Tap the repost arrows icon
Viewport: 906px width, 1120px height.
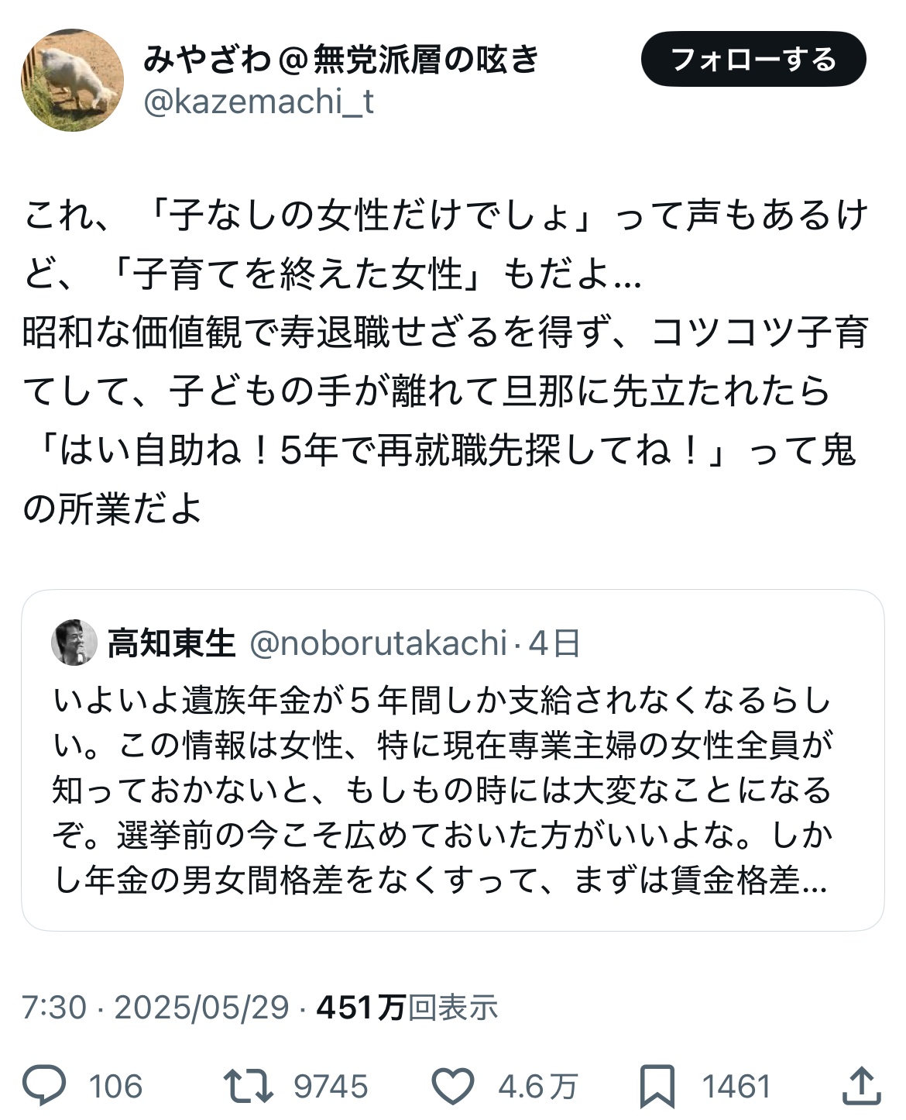click(248, 1086)
